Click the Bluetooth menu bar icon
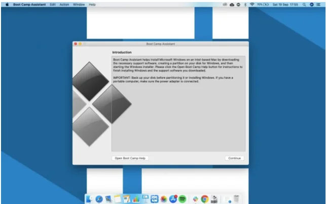 point(245,4)
